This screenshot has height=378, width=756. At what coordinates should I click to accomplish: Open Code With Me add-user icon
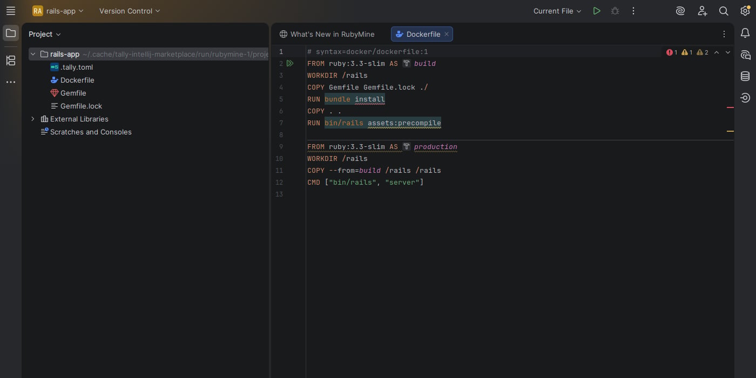point(702,11)
